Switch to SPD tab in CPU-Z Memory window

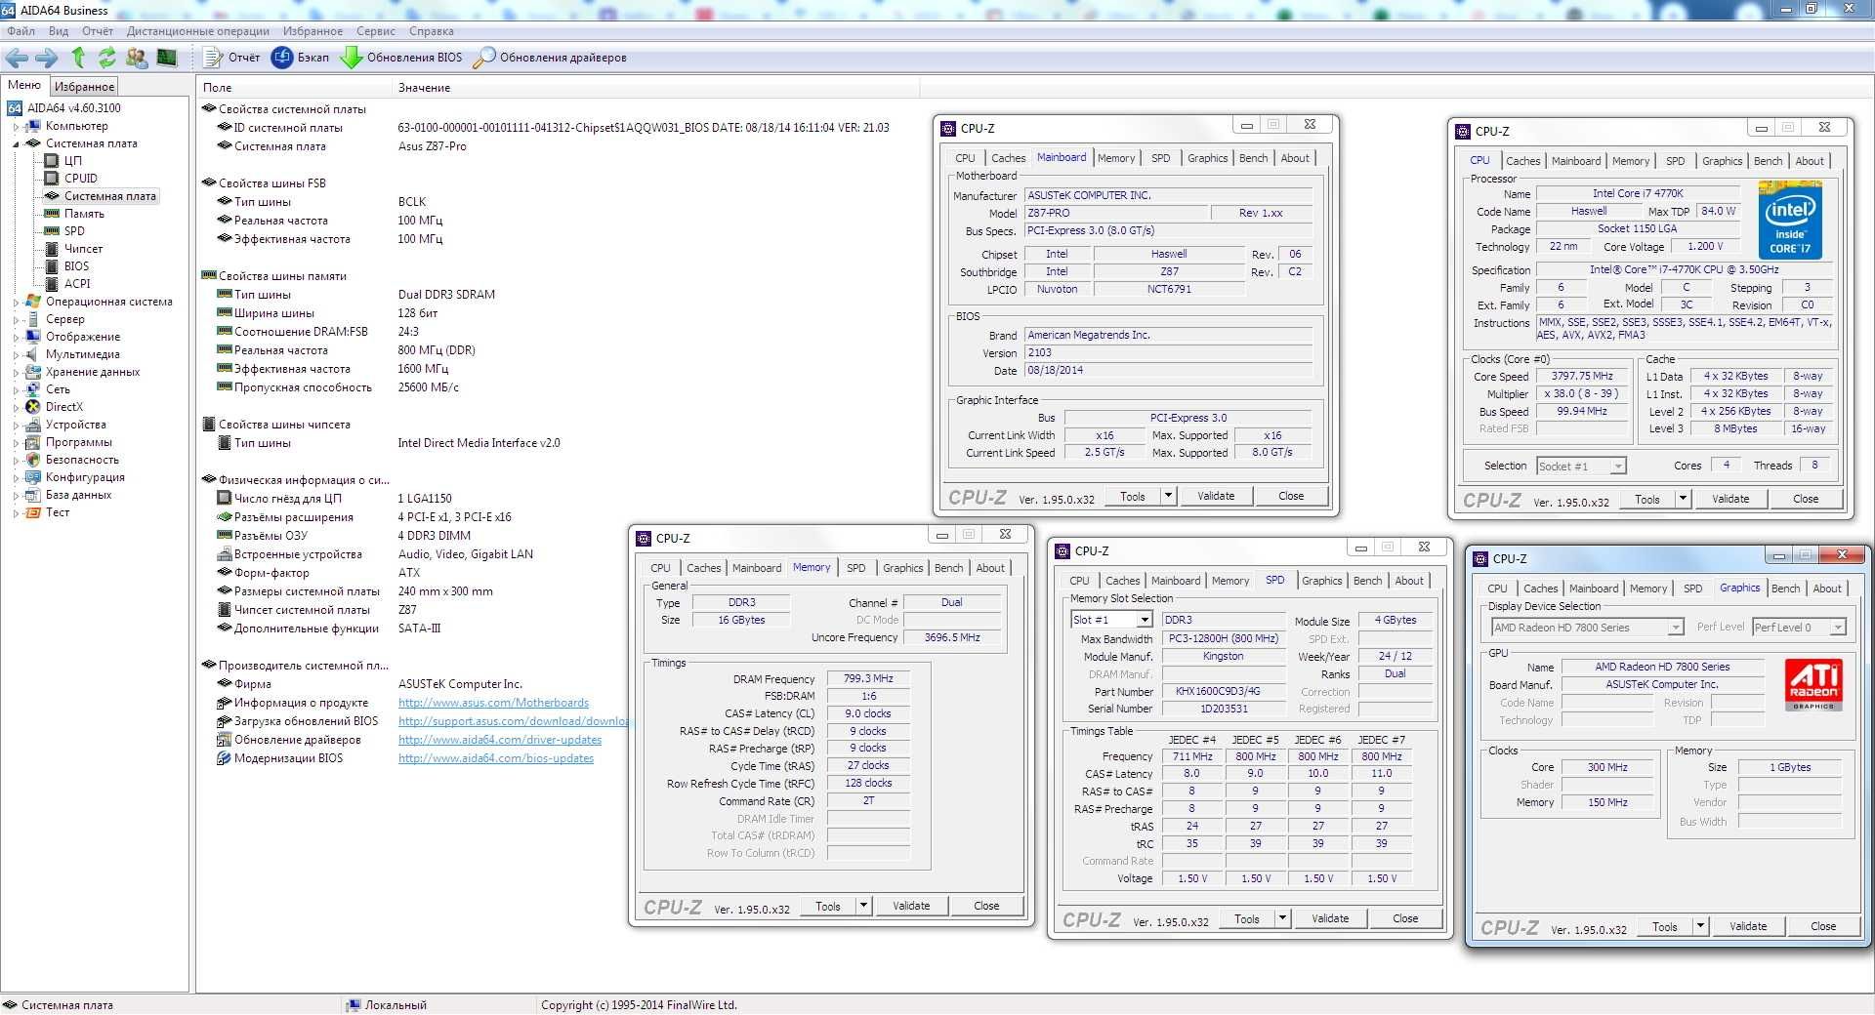[855, 568]
